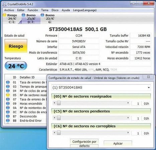Click the blue status icon for disk G:
This screenshot has width=156, height=150.
pos(42,15)
